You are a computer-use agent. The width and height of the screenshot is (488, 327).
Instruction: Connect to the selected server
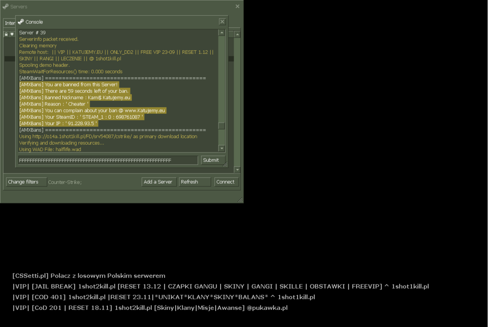click(226, 182)
